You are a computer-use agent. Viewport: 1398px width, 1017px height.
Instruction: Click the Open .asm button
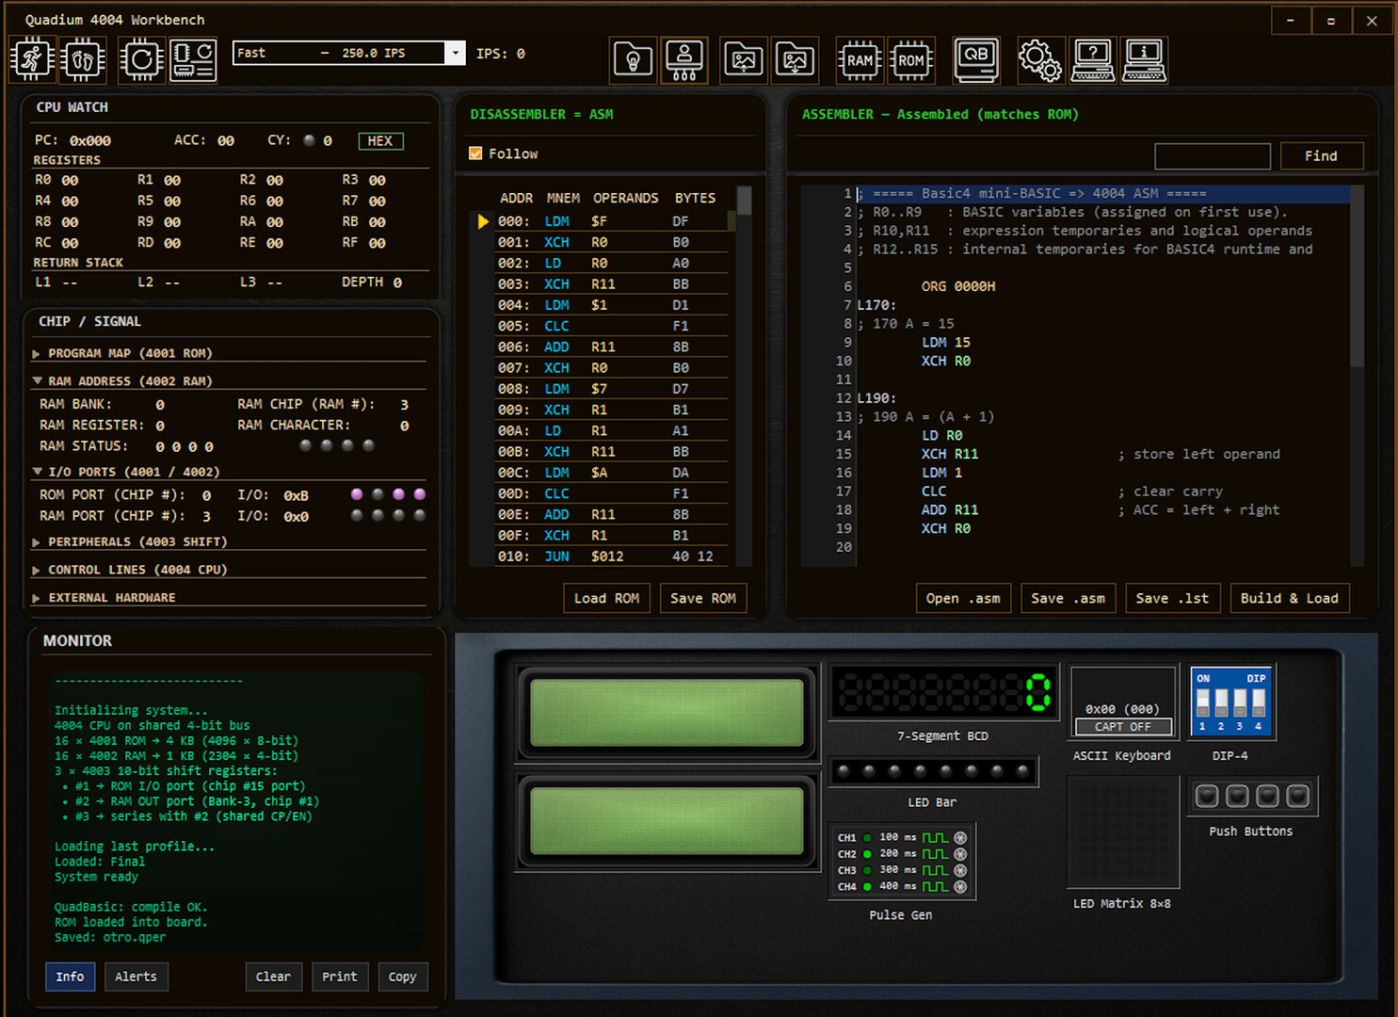pyautogui.click(x=963, y=598)
